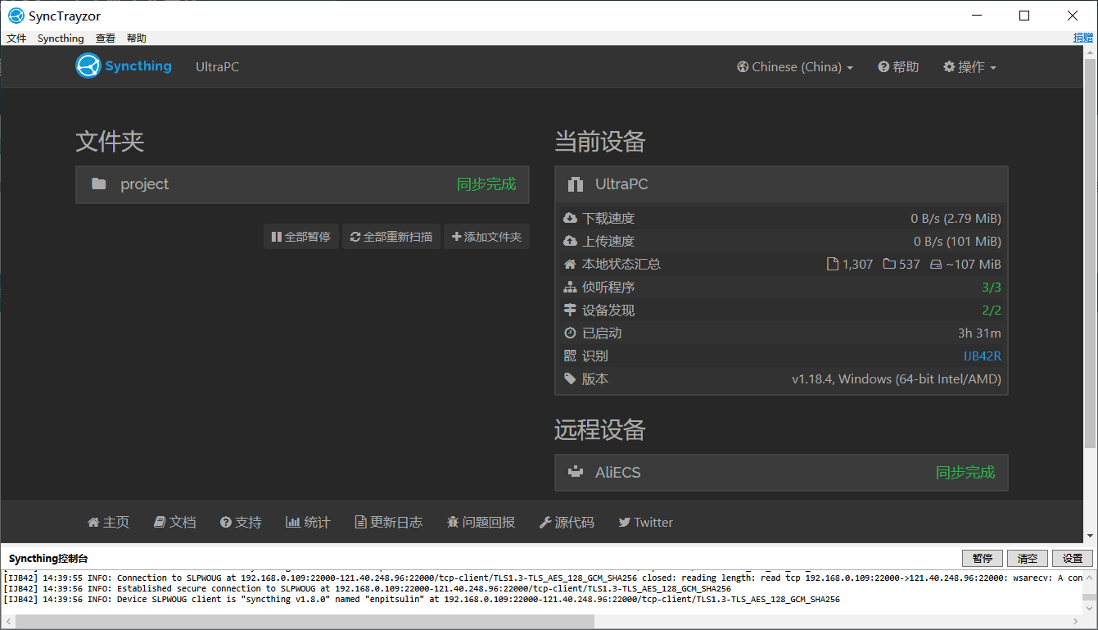Open the 文档 footer link
This screenshot has height=630, width=1098.
[174, 523]
